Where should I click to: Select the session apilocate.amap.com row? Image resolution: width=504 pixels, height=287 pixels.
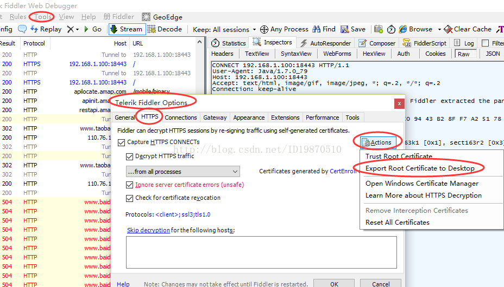tap(98, 92)
